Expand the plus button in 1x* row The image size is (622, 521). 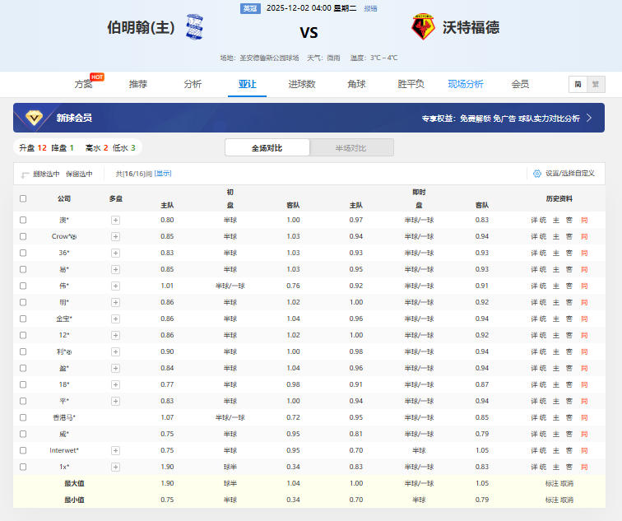[115, 467]
